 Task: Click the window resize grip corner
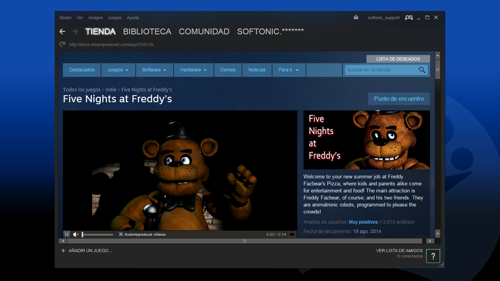(442, 265)
